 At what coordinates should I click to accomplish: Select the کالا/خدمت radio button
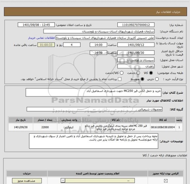(121, 73)
